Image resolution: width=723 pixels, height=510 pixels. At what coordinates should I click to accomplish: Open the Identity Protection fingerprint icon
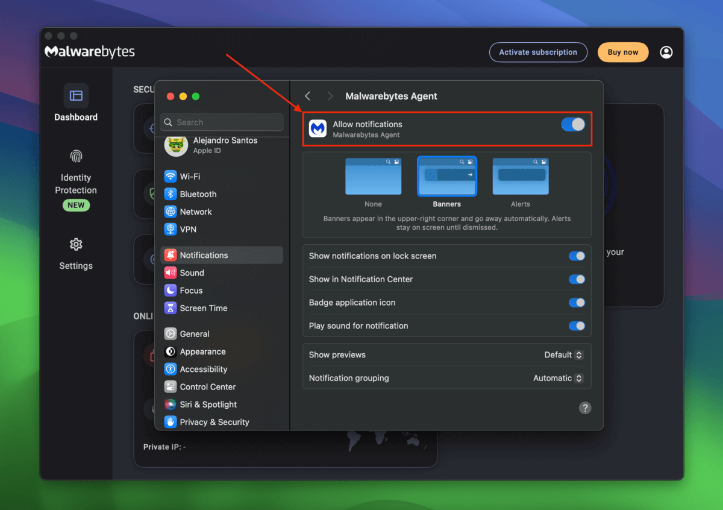76,157
